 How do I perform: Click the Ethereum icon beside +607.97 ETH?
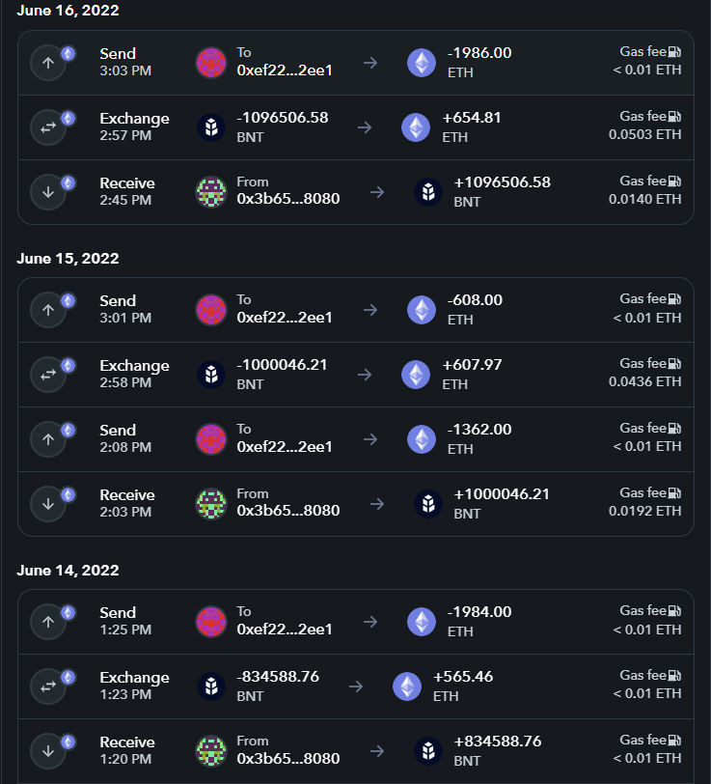[416, 375]
